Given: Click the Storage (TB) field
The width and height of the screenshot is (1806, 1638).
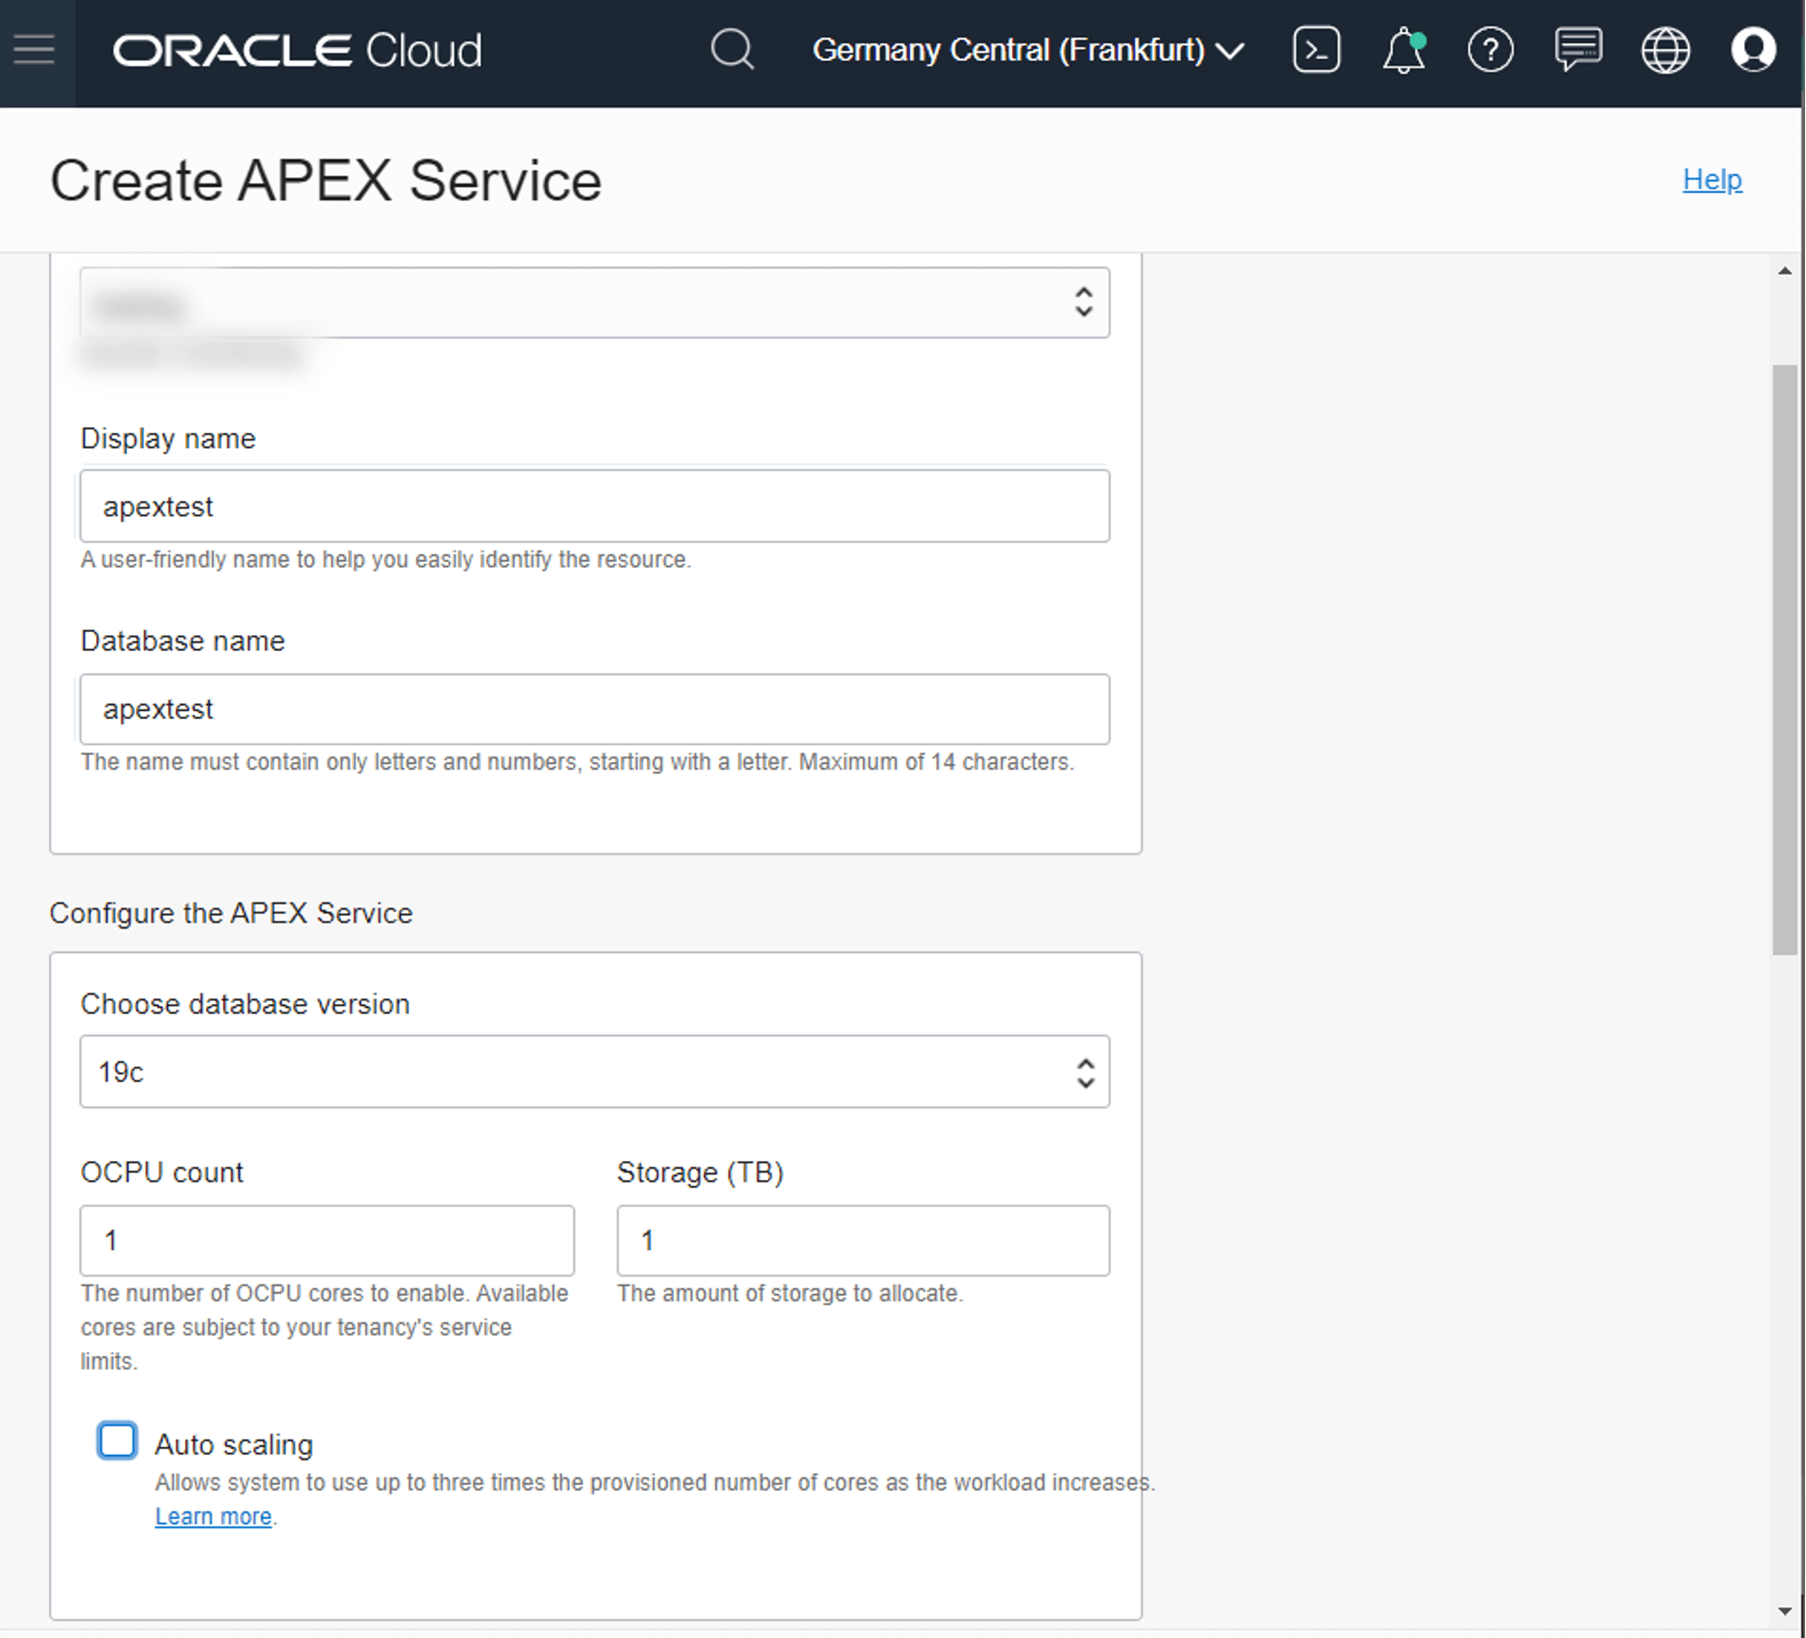Looking at the screenshot, I should coord(864,1241).
